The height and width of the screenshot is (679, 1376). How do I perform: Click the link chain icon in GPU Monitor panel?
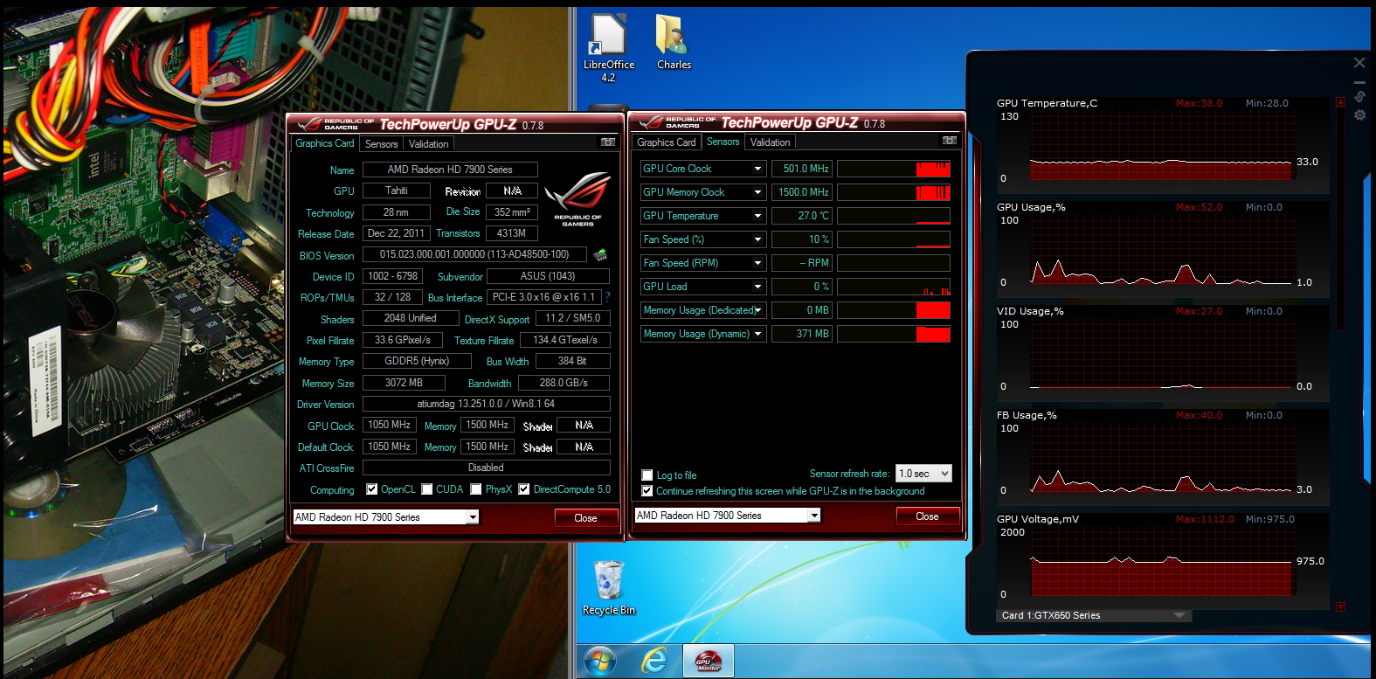pos(1359,96)
